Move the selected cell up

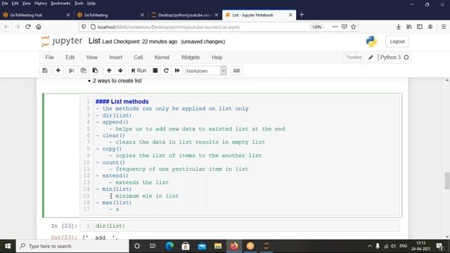coord(109,70)
